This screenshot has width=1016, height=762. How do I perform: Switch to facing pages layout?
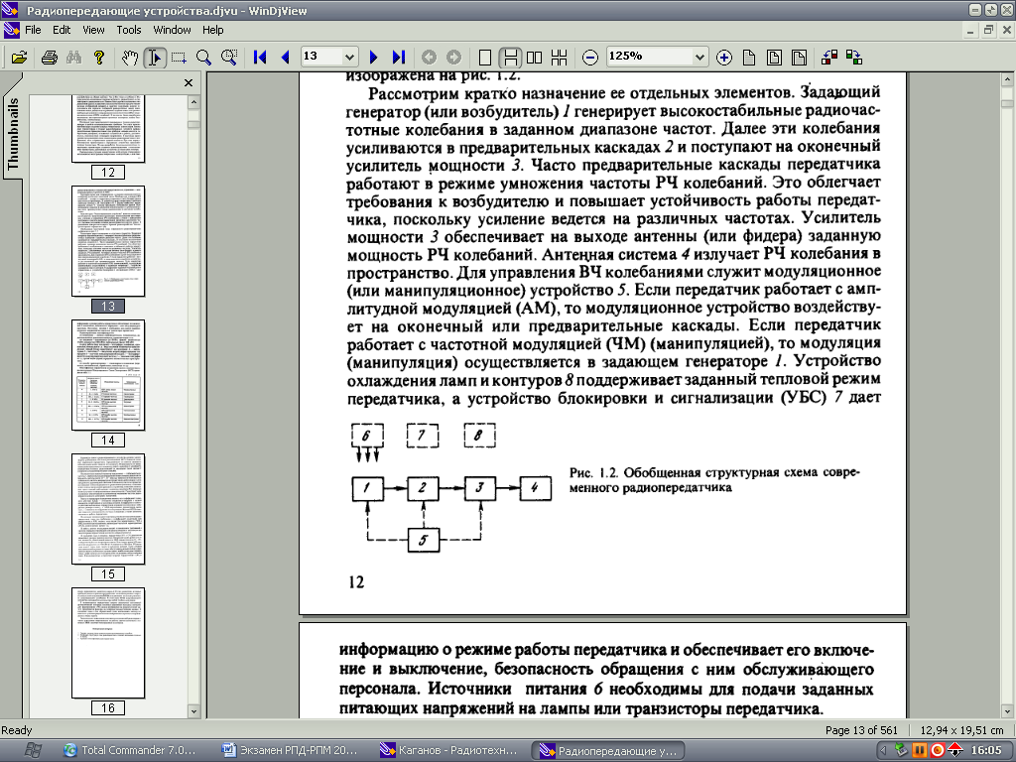click(x=535, y=58)
